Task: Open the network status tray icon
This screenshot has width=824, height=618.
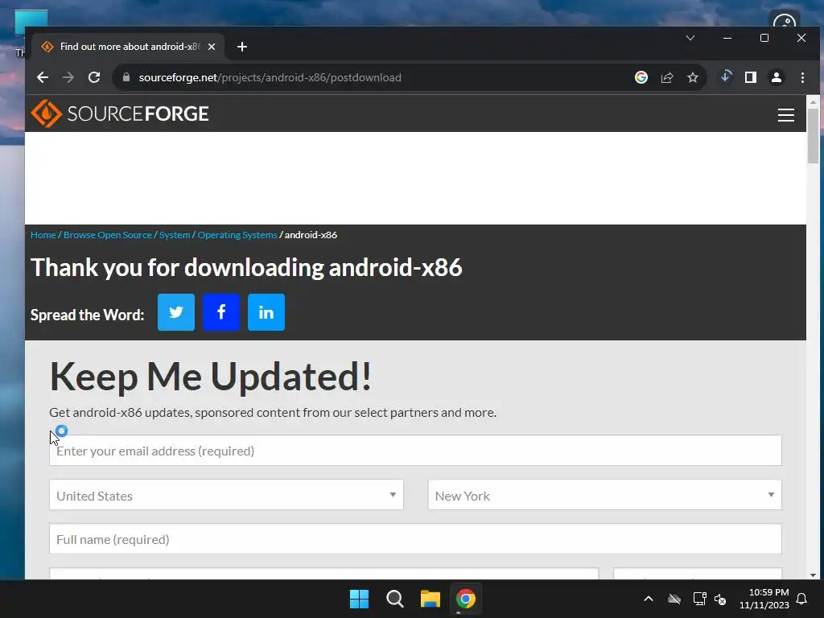Action: point(699,599)
